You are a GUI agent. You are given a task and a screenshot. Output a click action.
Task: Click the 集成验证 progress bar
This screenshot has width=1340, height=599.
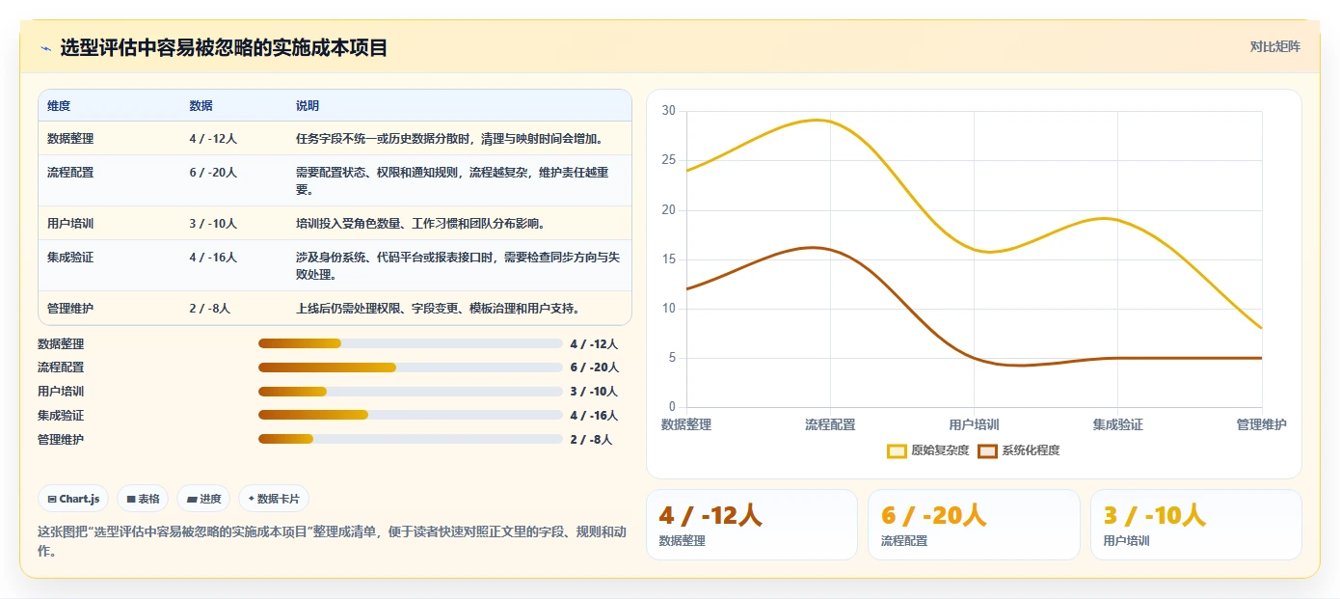[x=410, y=415]
